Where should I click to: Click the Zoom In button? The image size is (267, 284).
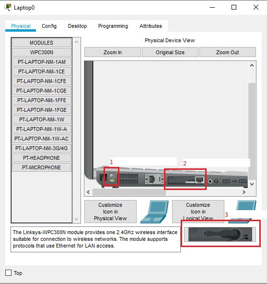(x=113, y=52)
